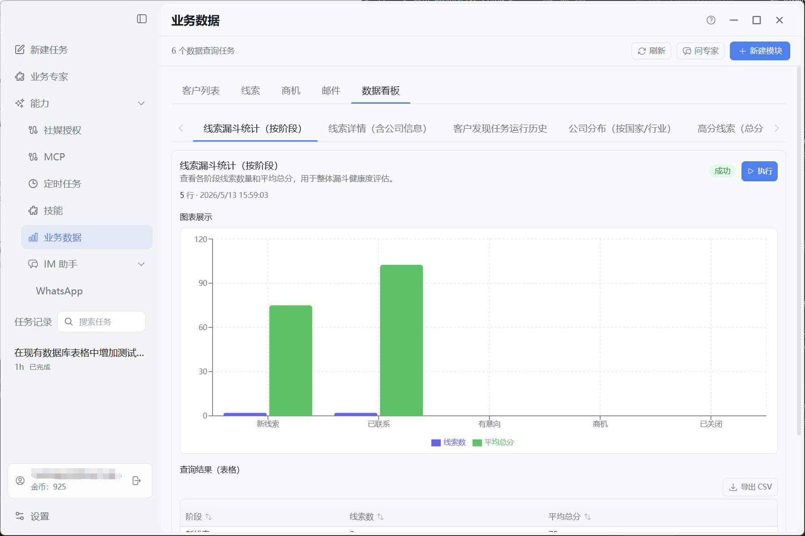Click the 业务专家 puzzle icon
The width and height of the screenshot is (805, 536).
(x=20, y=76)
